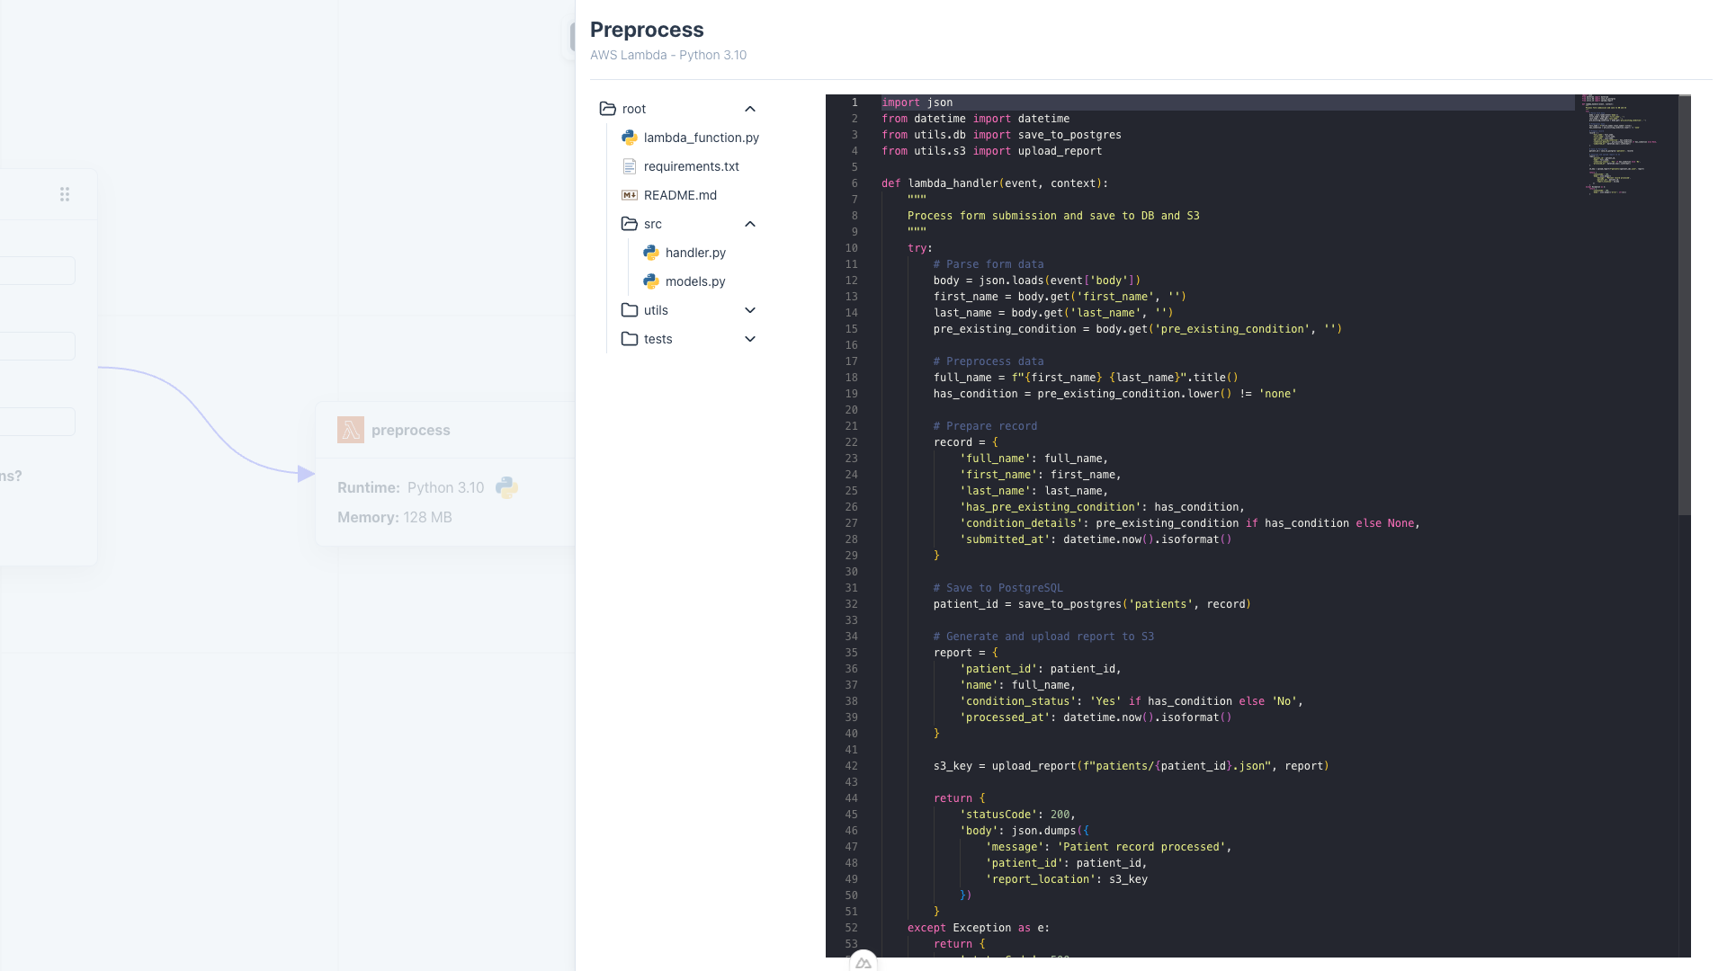Click the AWS Lambda icon on preprocess node
The height and width of the screenshot is (971, 1727).
pos(351,430)
